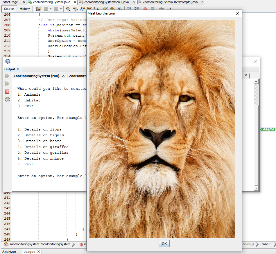Open the Usages tab
Viewport: 276px width, 254px height.
pos(29,252)
